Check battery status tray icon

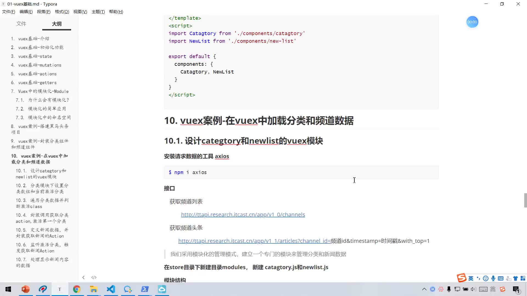[x=466, y=289]
